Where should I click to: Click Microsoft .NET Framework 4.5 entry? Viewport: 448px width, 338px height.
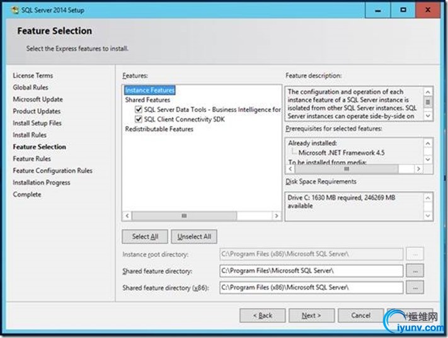pos(341,153)
